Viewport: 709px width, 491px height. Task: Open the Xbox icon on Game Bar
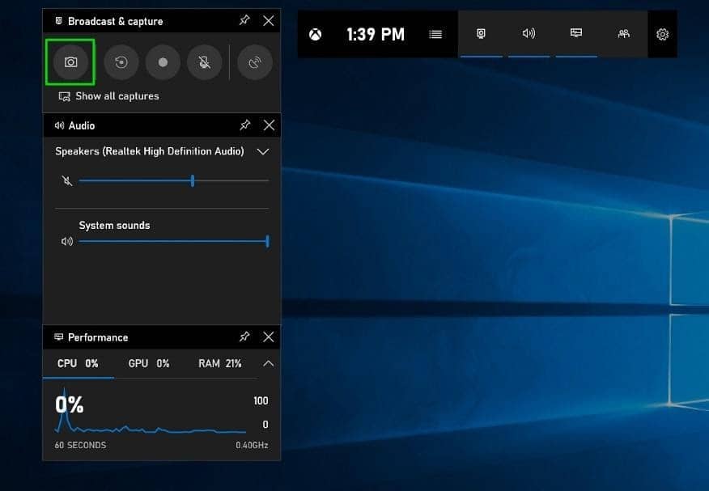tap(316, 34)
